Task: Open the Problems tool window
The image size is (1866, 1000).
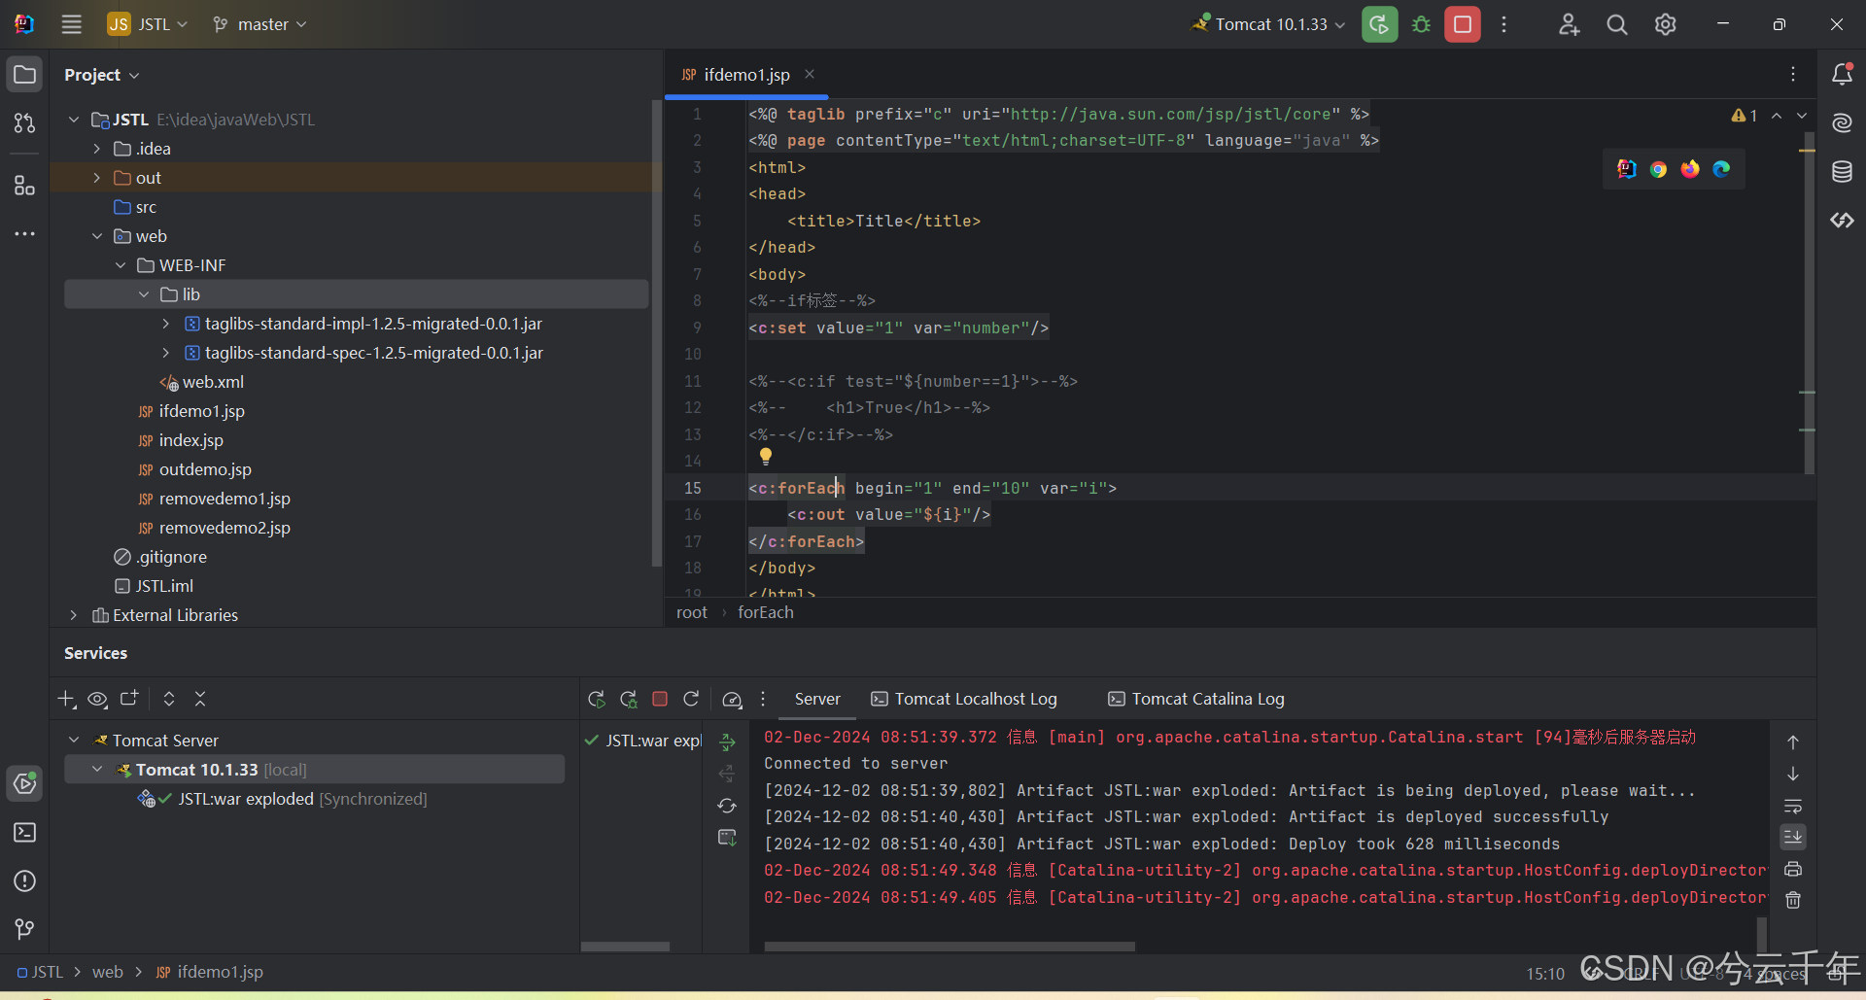Action: pos(24,881)
